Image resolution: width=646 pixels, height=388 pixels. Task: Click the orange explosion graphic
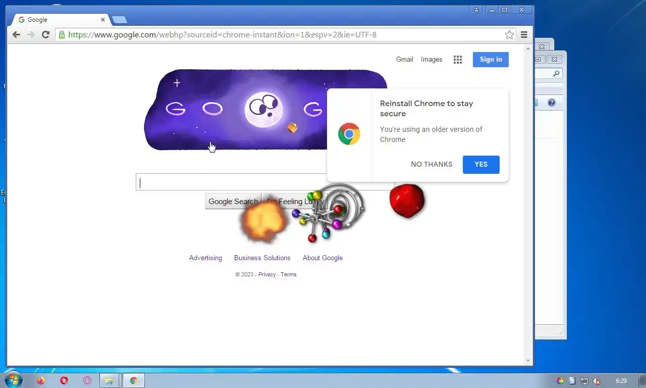point(263,220)
